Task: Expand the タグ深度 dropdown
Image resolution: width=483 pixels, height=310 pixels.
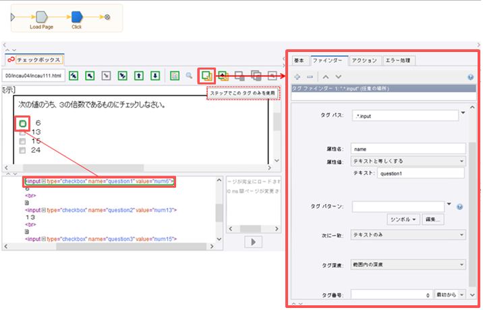Action: [x=409, y=265]
